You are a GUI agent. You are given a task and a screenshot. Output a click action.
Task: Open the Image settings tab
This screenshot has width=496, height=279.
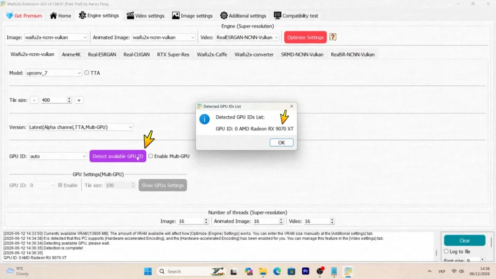192,15
